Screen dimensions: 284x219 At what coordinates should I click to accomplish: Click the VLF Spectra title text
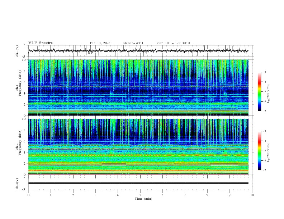pos(41,43)
